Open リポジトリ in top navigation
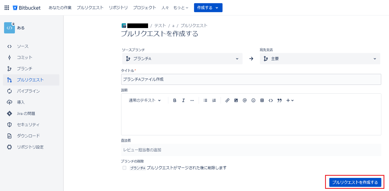Image resolution: width=389 pixels, height=191 pixels. point(118,8)
